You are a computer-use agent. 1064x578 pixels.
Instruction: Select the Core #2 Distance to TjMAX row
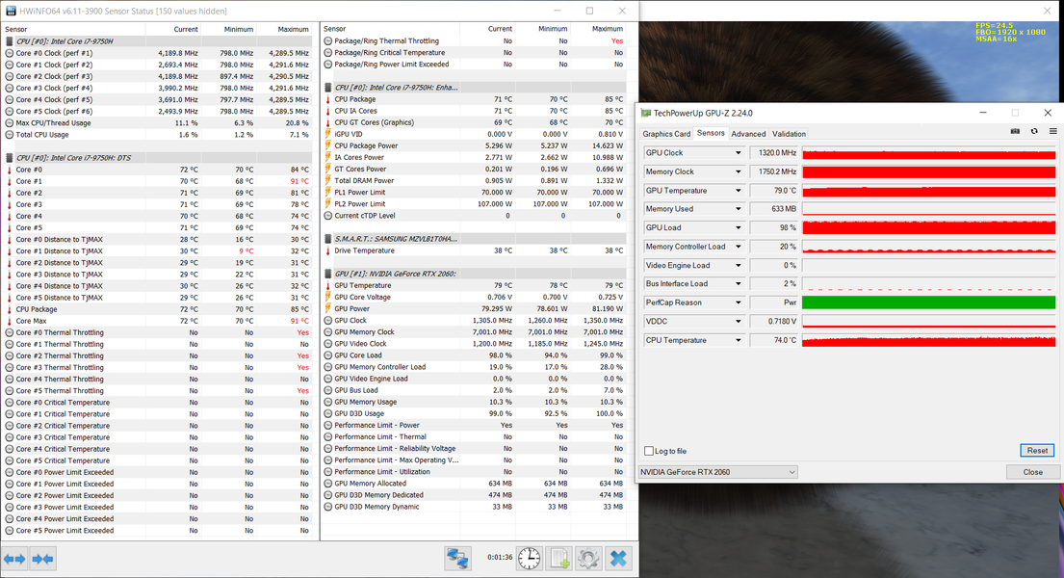click(157, 263)
